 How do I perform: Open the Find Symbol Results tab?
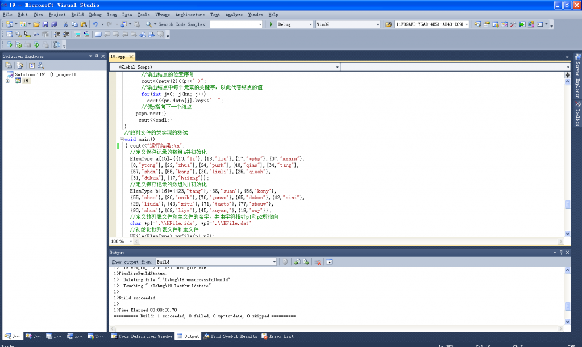tap(230, 336)
